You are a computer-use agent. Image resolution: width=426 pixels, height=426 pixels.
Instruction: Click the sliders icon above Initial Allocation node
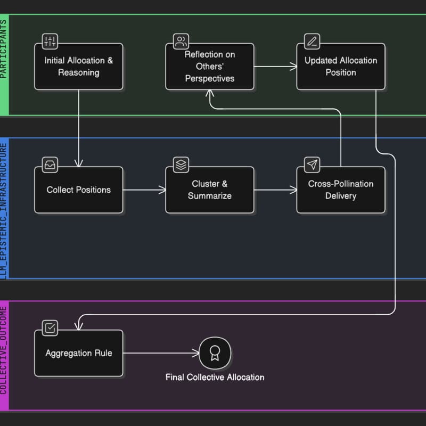[x=50, y=42]
